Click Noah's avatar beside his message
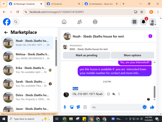162x122 pixels. tap(66, 94)
